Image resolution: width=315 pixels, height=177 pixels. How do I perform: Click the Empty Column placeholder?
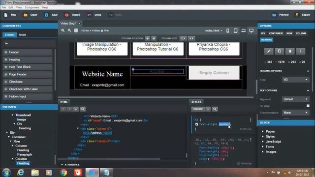(x=214, y=73)
